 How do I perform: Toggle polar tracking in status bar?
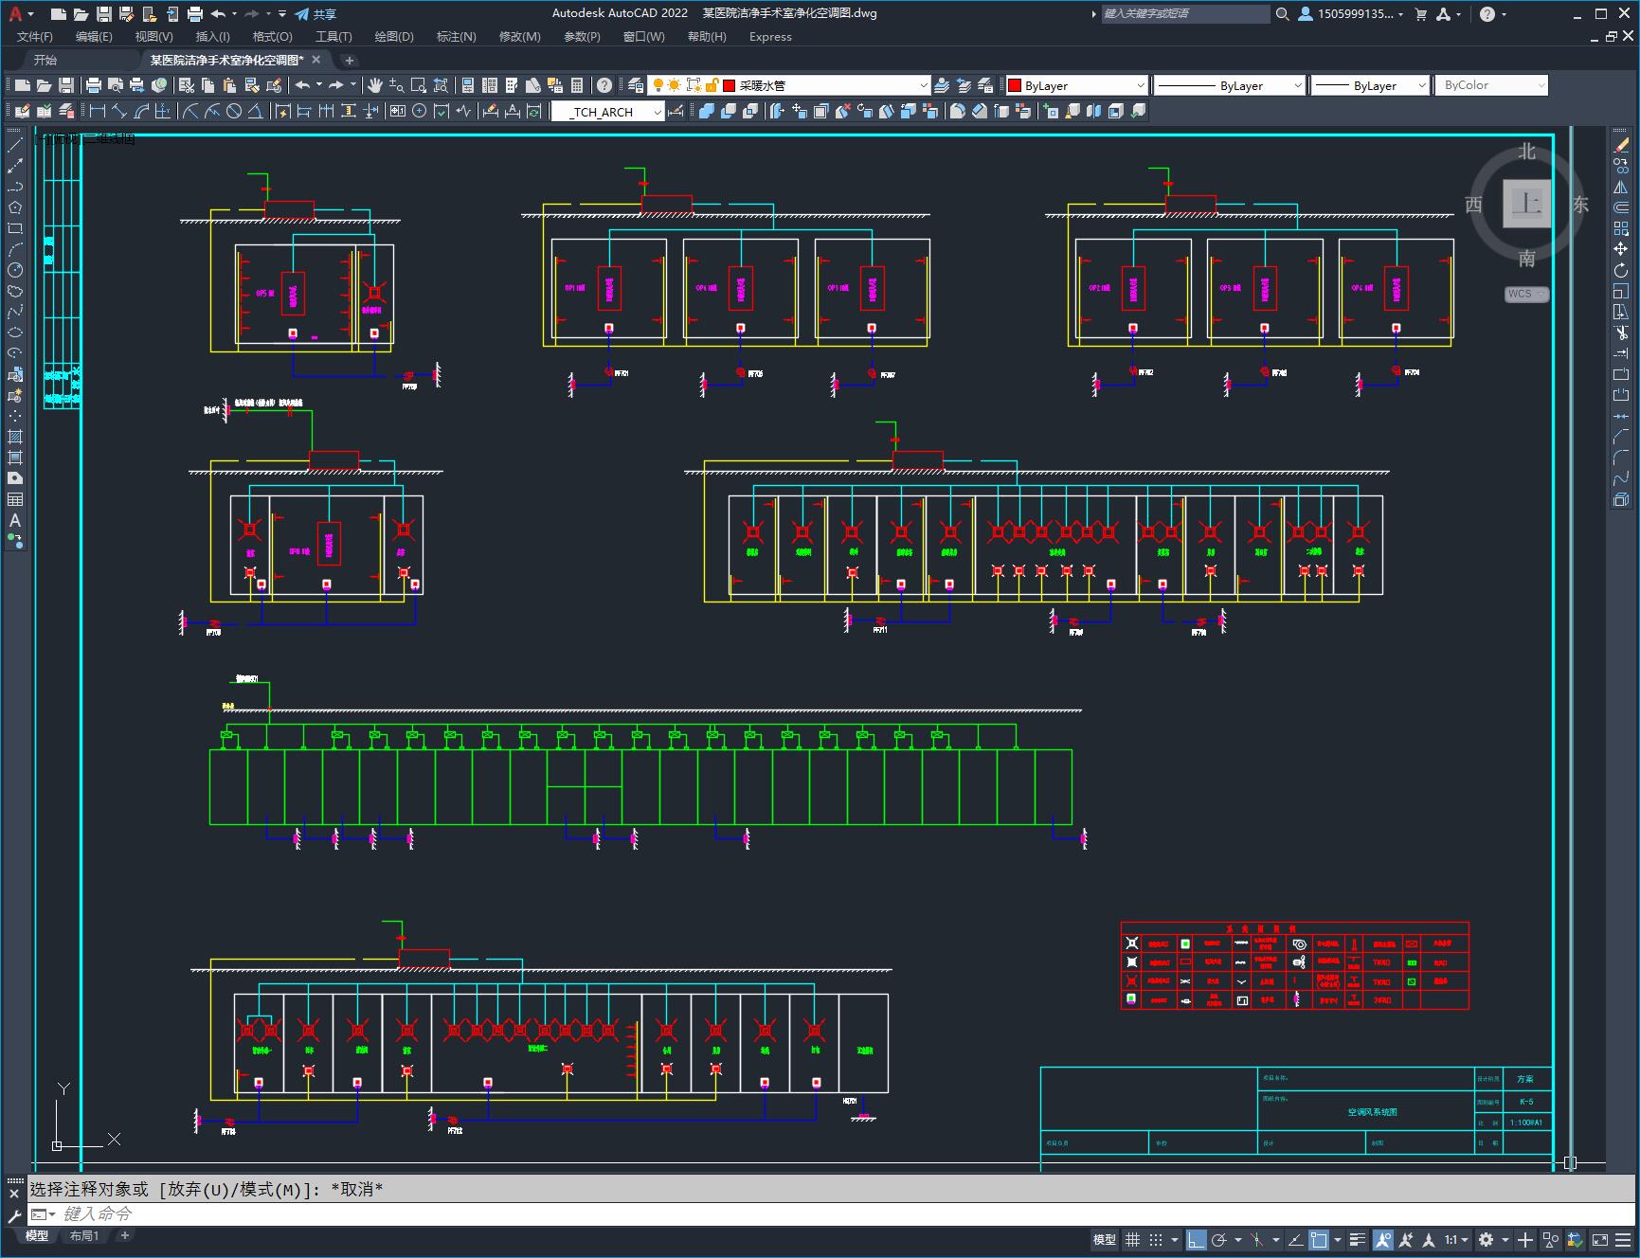tap(1219, 1239)
